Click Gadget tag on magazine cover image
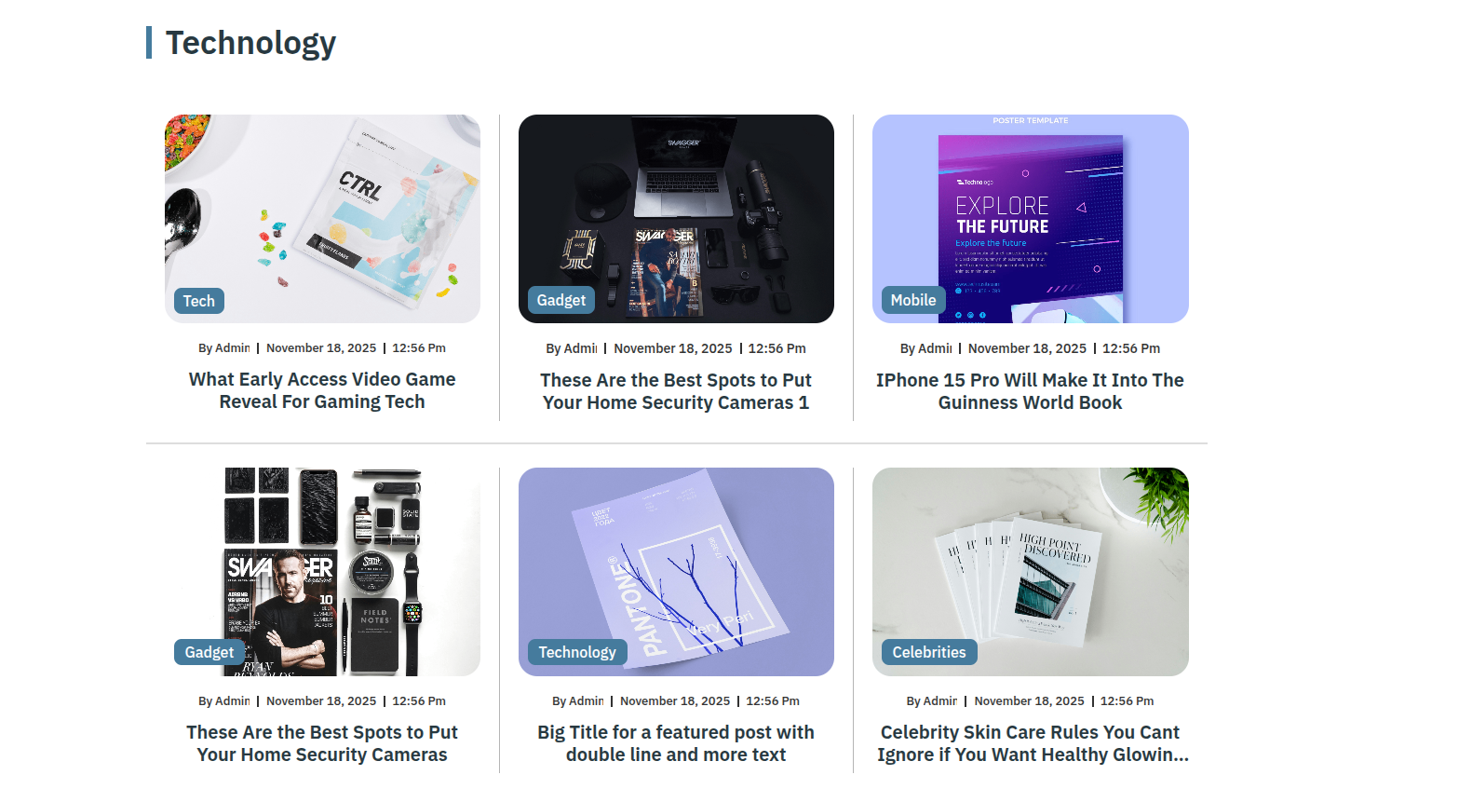Image resolution: width=1472 pixels, height=802 pixels. point(209,652)
